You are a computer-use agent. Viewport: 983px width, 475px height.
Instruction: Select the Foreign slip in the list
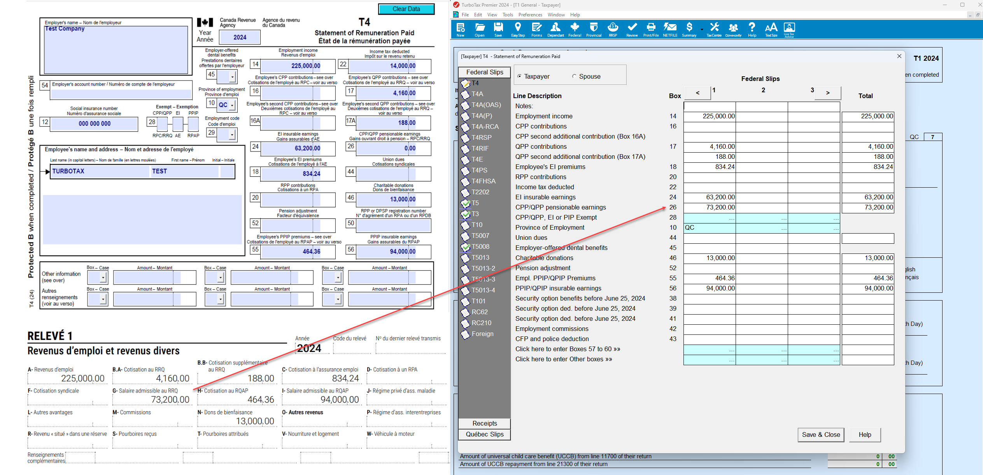[x=482, y=334]
